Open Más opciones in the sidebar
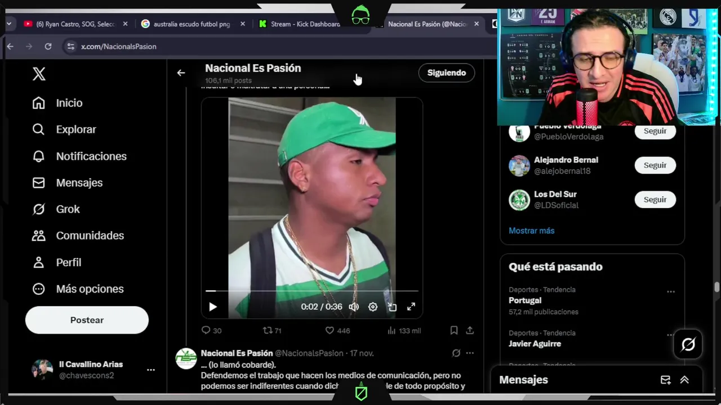This screenshot has width=721, height=405. 78,289
